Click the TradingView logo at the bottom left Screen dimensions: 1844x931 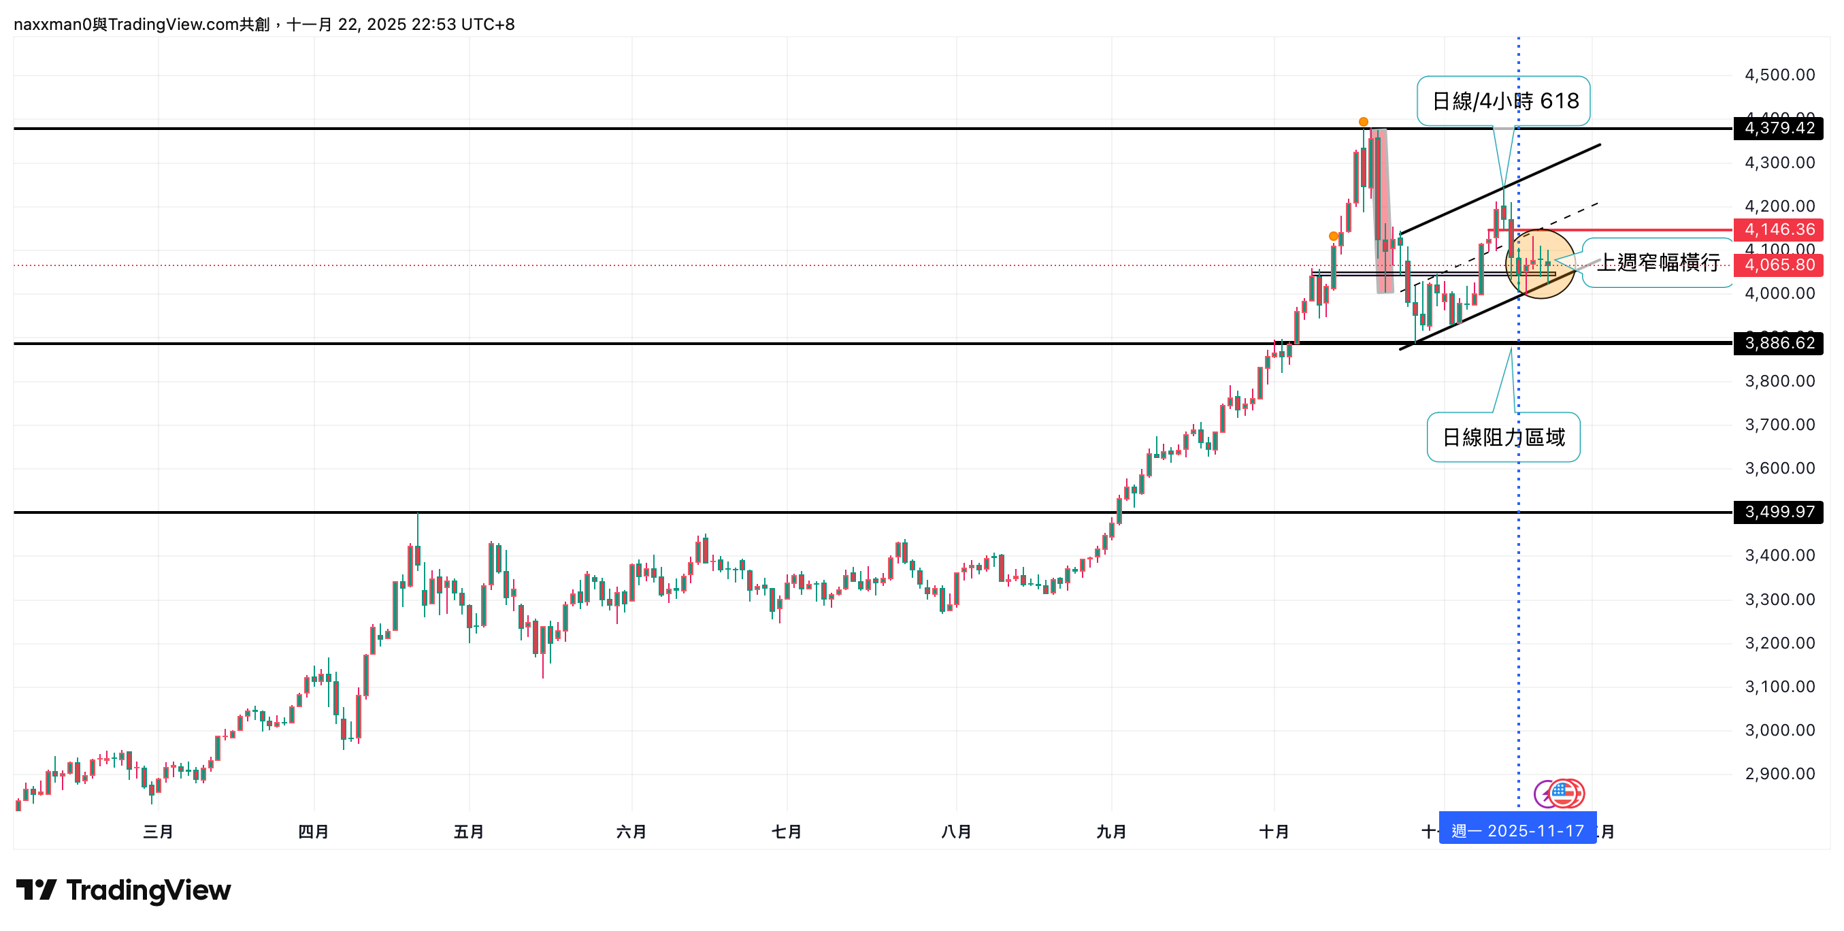[x=123, y=890]
